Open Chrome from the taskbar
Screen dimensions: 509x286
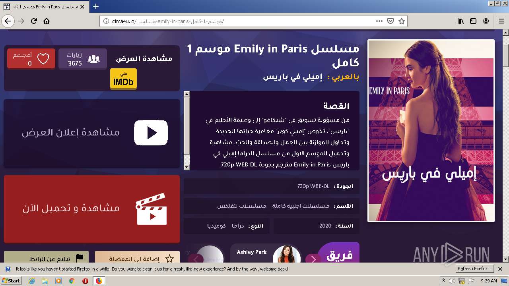pyautogui.click(x=72, y=281)
